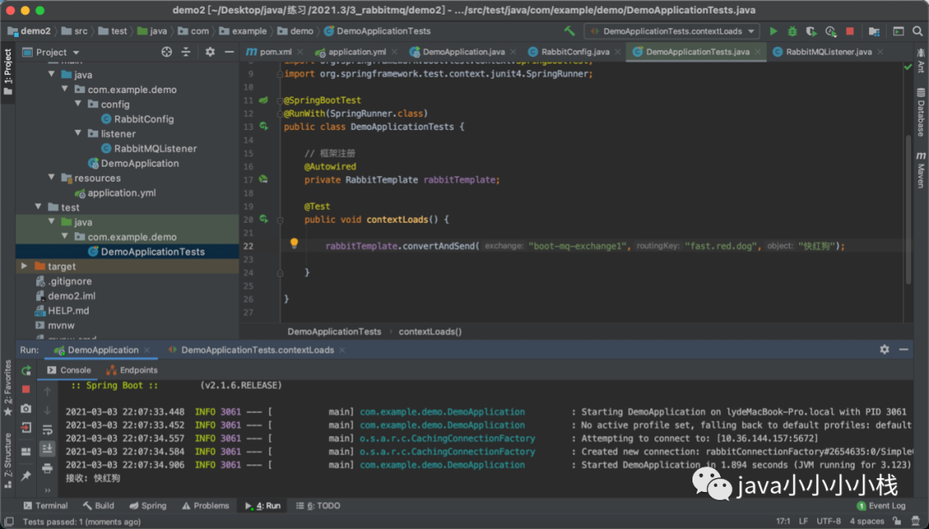Collapse the config folder
Image resolution: width=929 pixels, height=529 pixels.
click(78, 104)
